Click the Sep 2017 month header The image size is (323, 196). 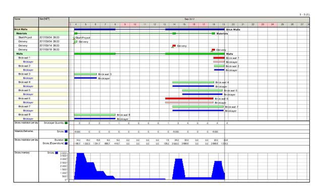pyautogui.click(x=189, y=19)
